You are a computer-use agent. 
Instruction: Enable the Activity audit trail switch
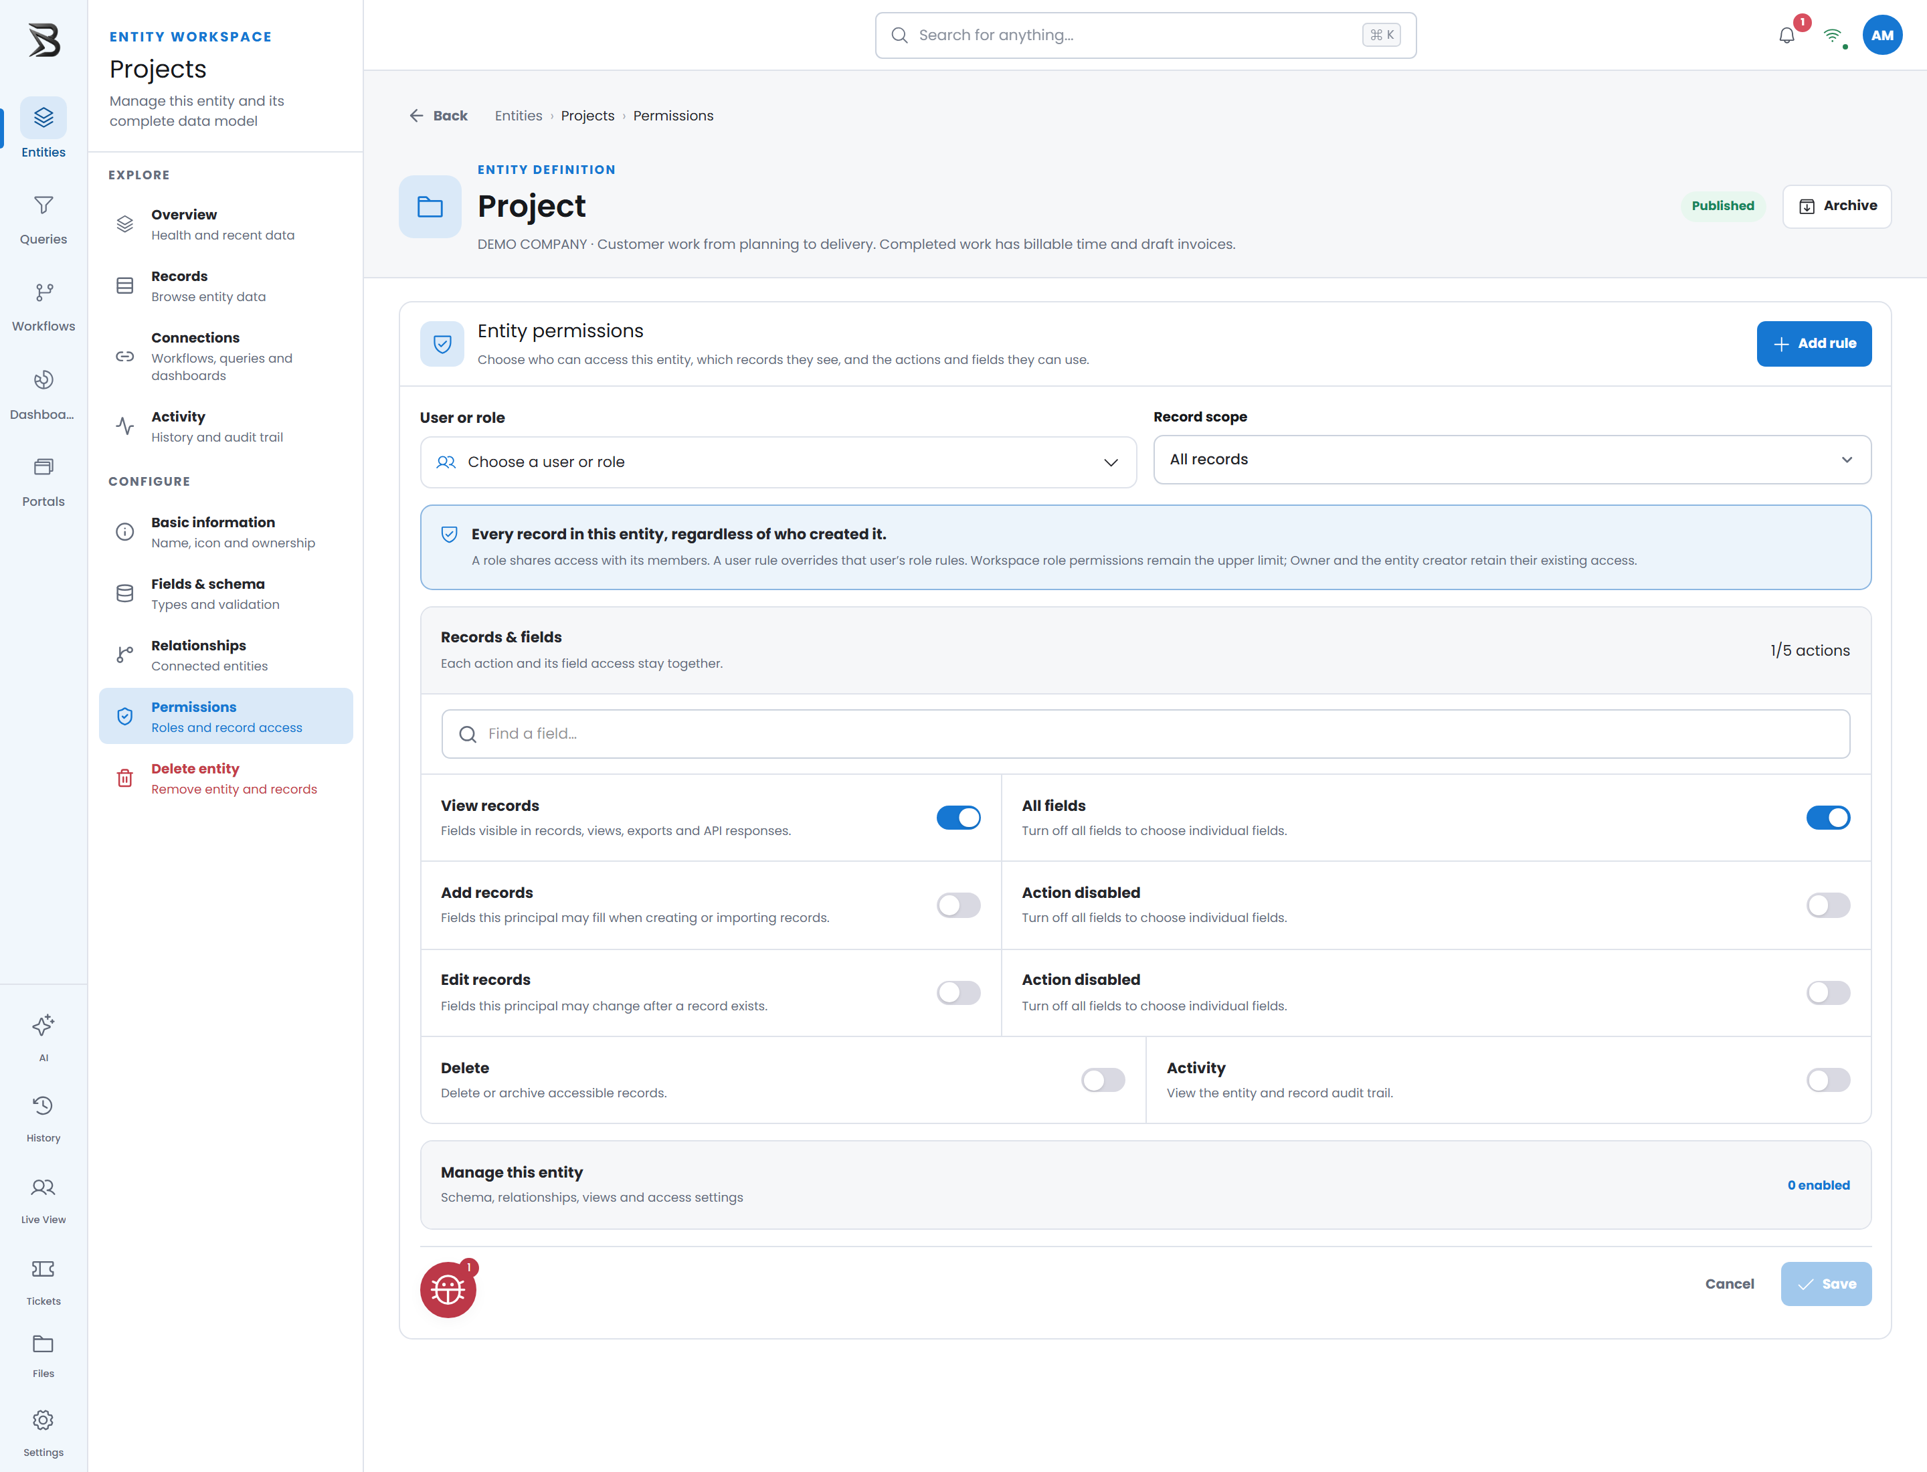click(x=1828, y=1079)
